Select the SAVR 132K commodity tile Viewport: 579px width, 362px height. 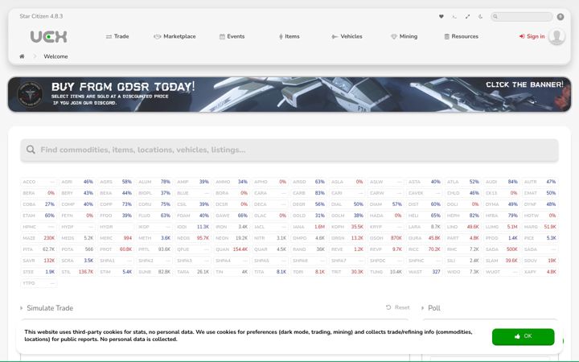pyautogui.click(x=39, y=261)
